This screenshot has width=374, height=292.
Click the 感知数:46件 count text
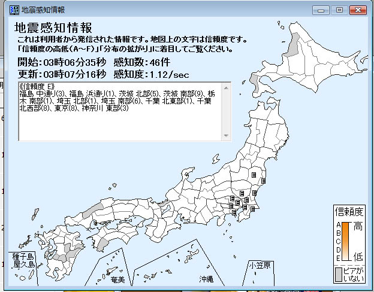tap(142, 62)
